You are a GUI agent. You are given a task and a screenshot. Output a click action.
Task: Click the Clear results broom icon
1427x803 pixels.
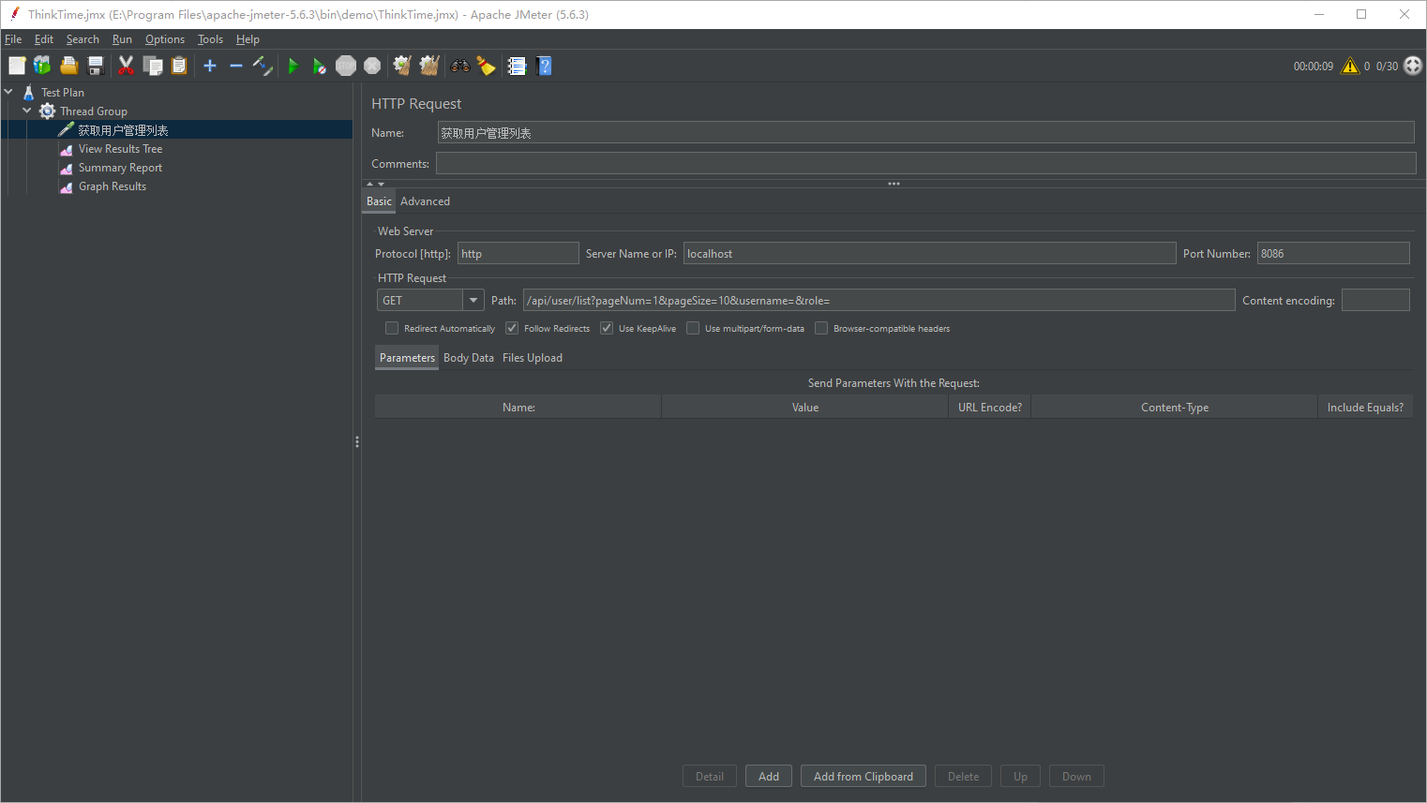402,66
